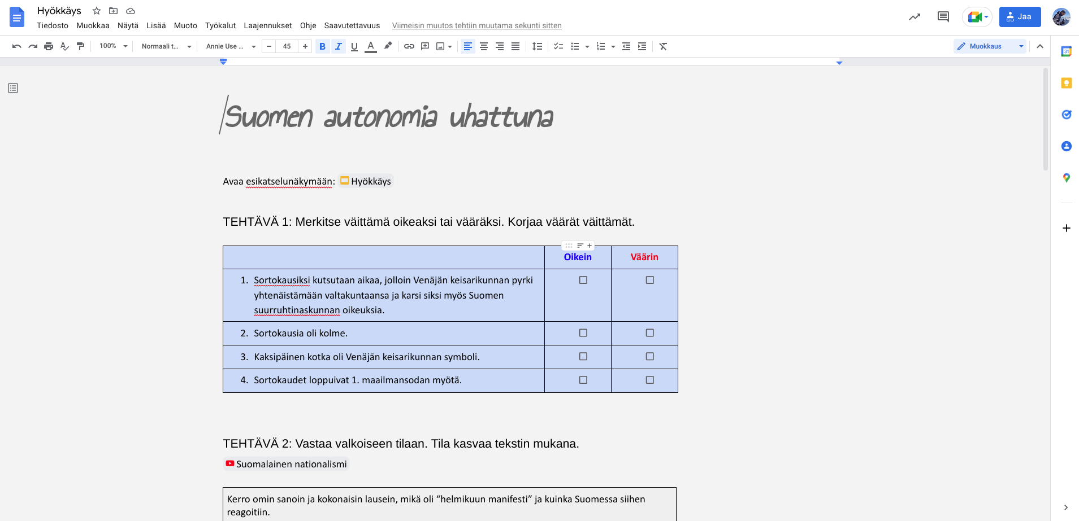
Task: Click the print icon in toolbar
Action: 49,46
